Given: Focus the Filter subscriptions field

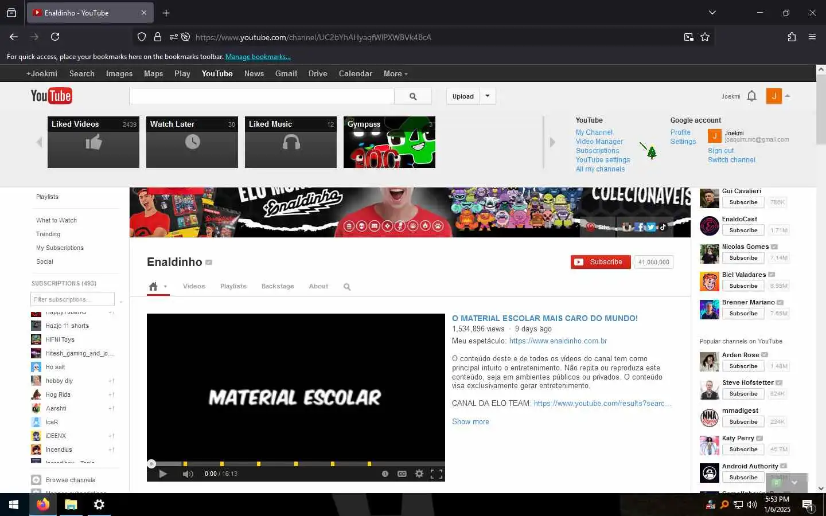Looking at the screenshot, I should pos(72,299).
